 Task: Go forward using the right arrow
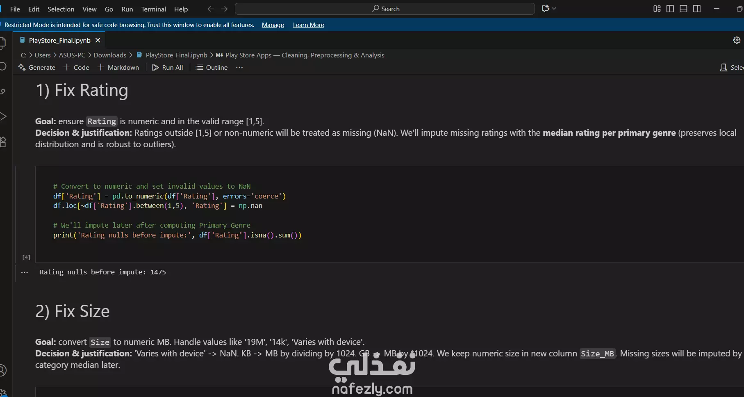(x=224, y=9)
